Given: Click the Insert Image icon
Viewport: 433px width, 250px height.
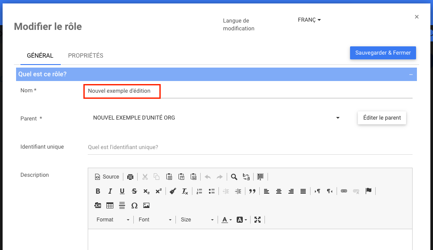Looking at the screenshot, I should tap(146, 205).
